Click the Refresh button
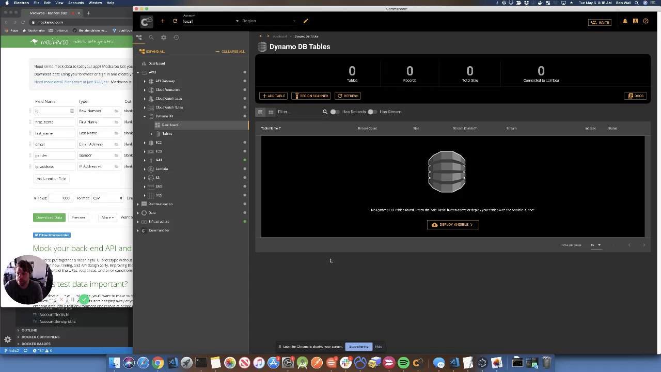This screenshot has height=372, width=661. [x=348, y=96]
